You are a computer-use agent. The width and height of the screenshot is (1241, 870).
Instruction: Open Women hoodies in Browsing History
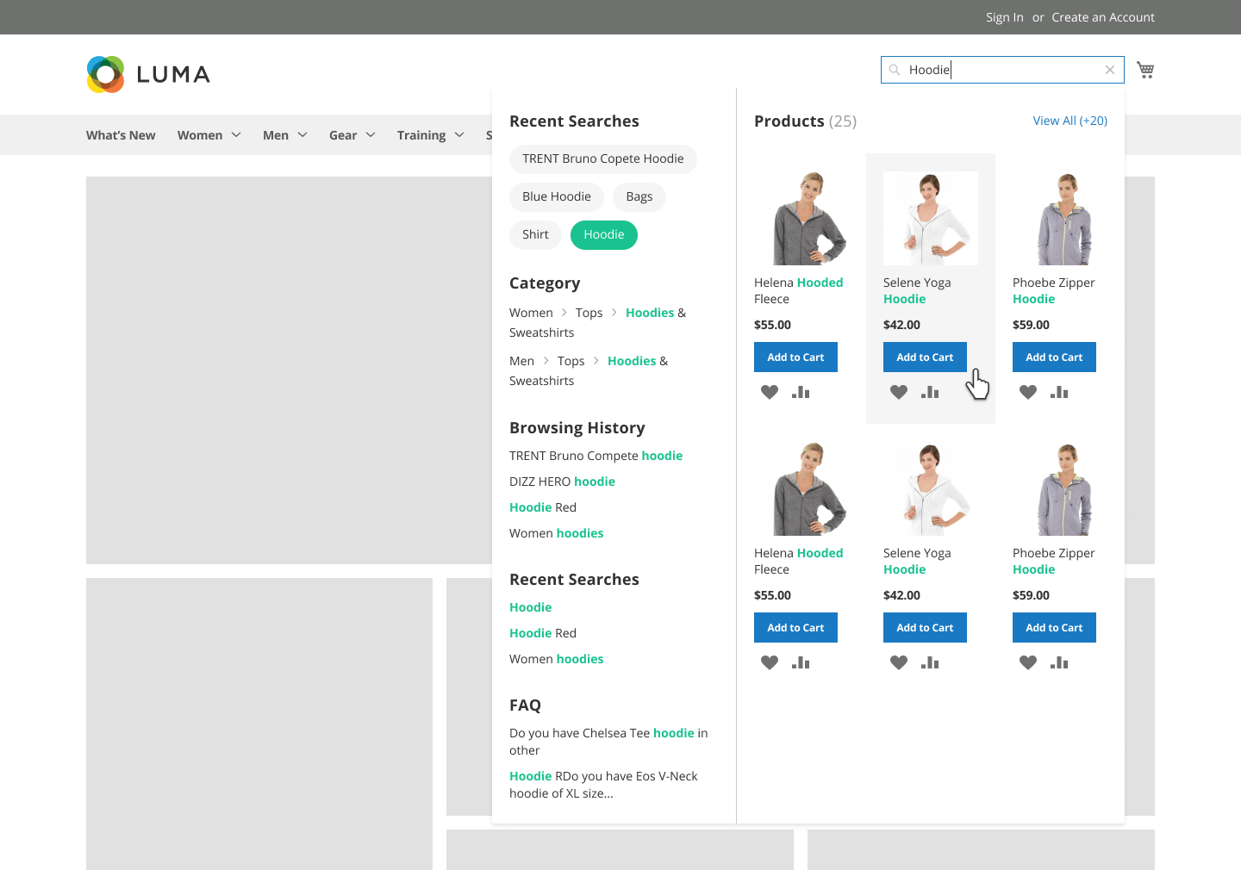click(556, 533)
